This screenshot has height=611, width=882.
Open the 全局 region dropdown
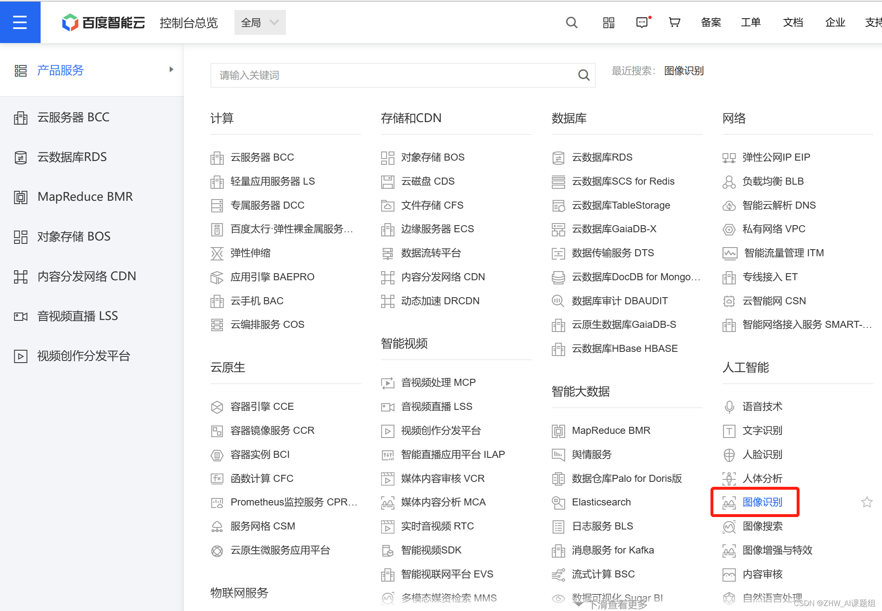pyautogui.click(x=260, y=22)
